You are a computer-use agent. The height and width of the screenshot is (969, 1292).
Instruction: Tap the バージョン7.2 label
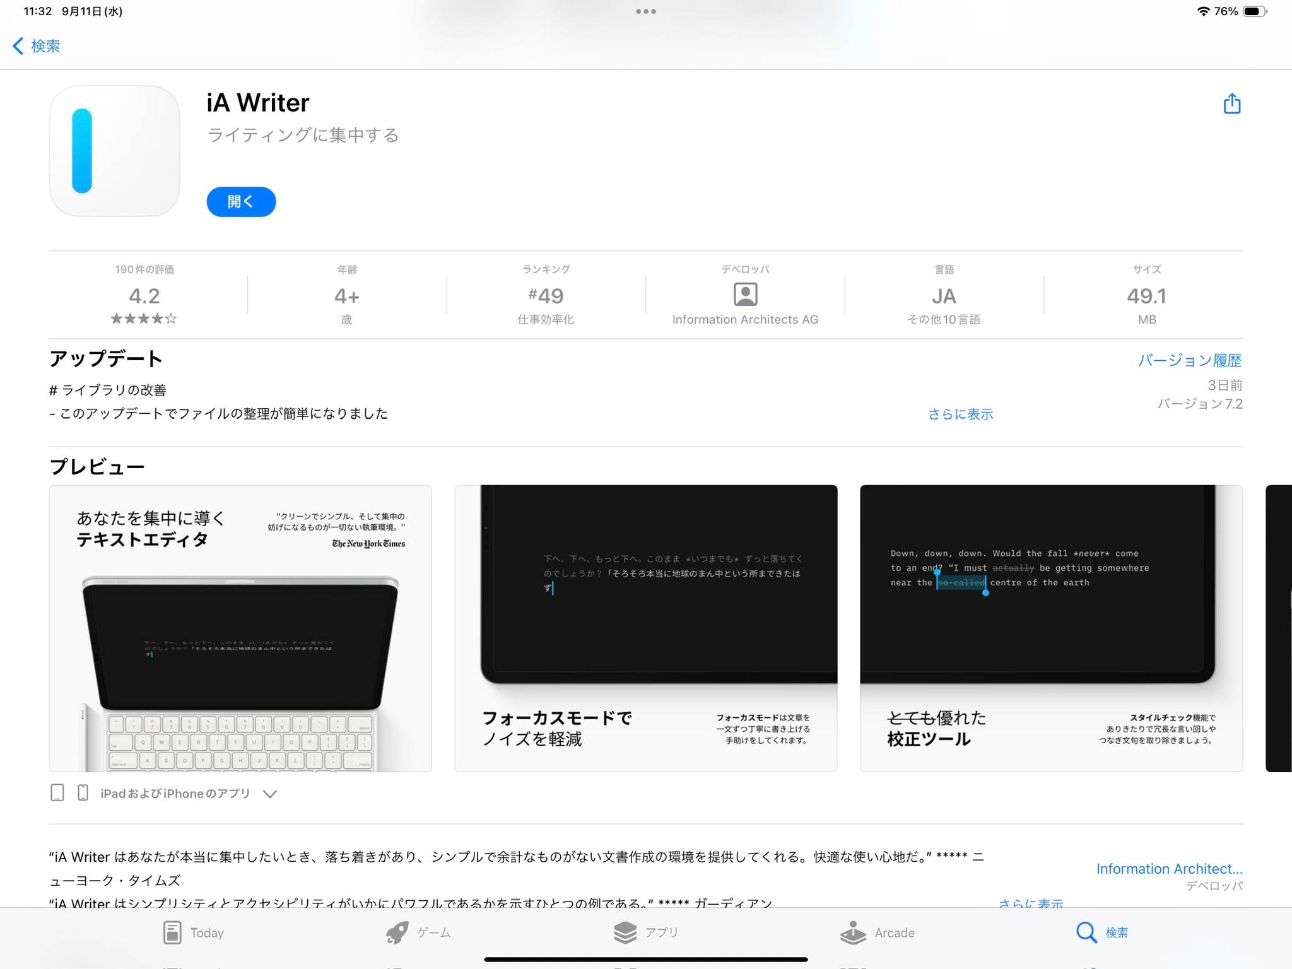1200,404
